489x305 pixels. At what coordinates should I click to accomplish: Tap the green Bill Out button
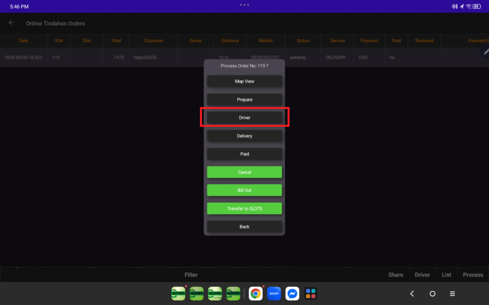244,190
